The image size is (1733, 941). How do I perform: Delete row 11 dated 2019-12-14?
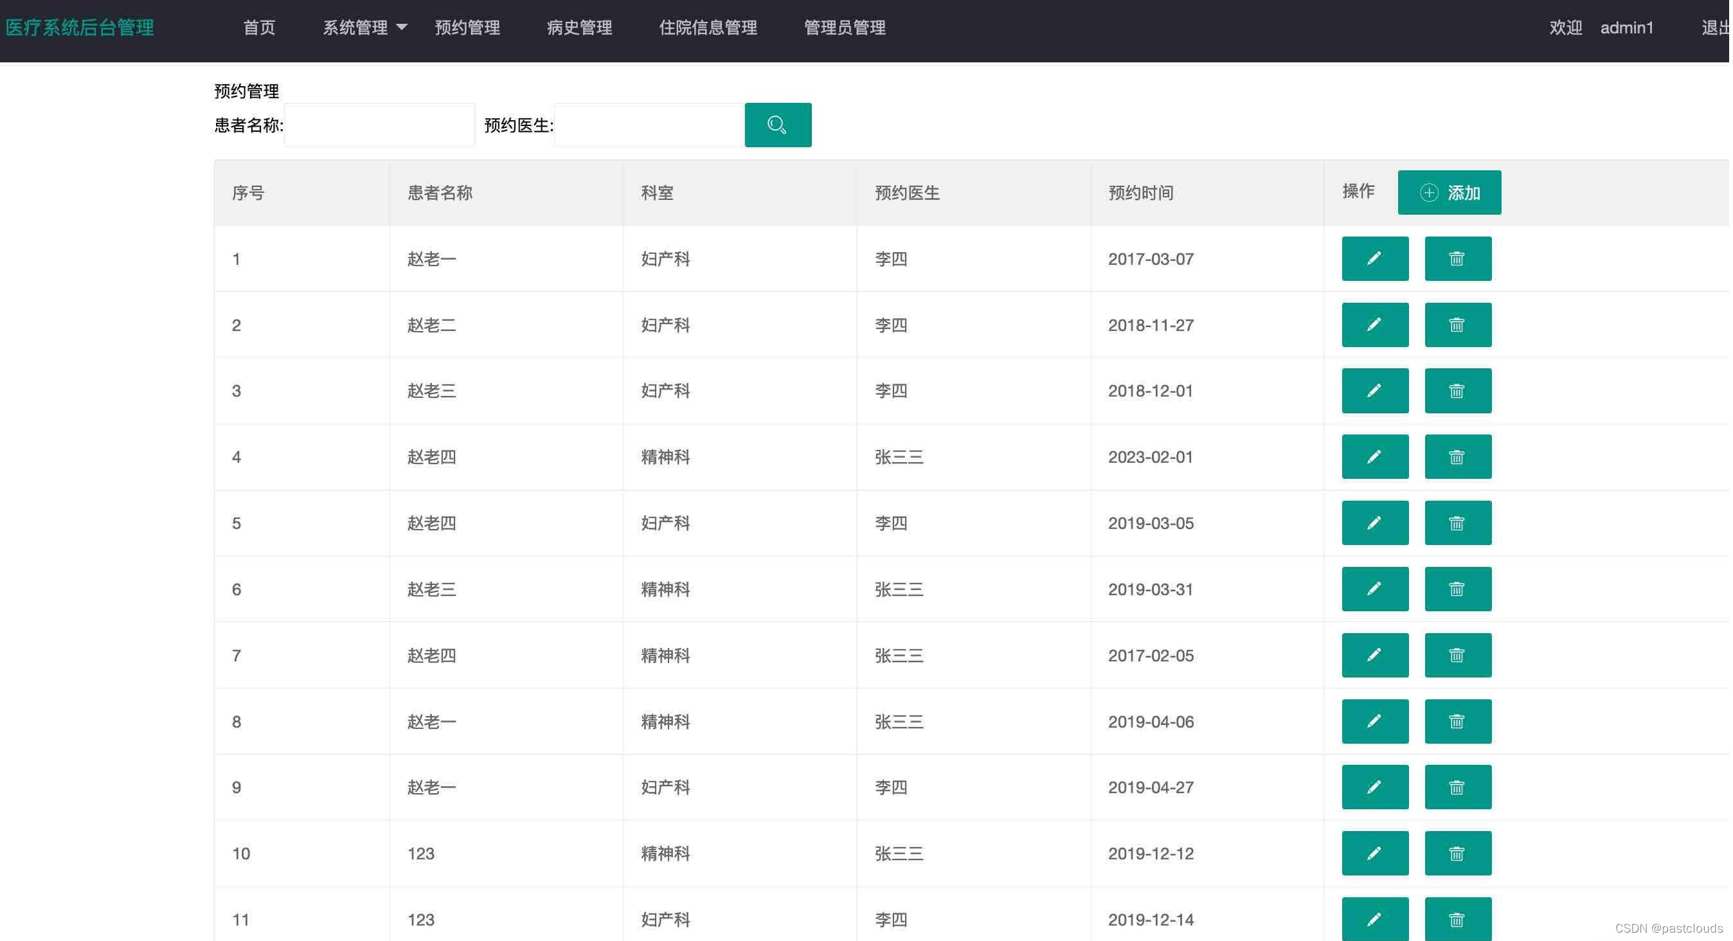pyautogui.click(x=1457, y=919)
